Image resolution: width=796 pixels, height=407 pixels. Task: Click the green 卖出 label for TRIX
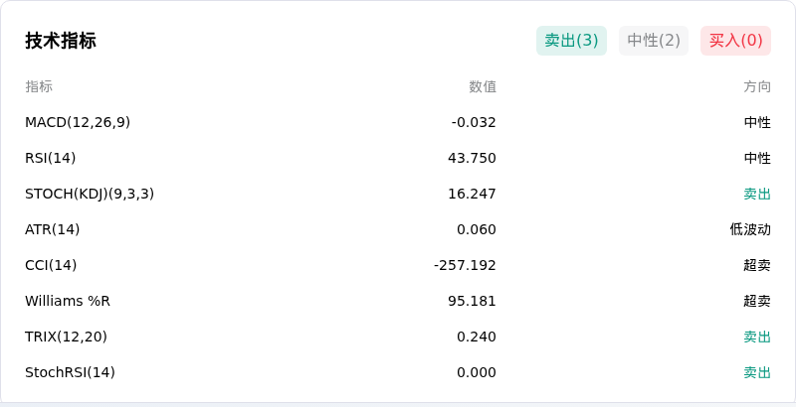click(x=757, y=337)
